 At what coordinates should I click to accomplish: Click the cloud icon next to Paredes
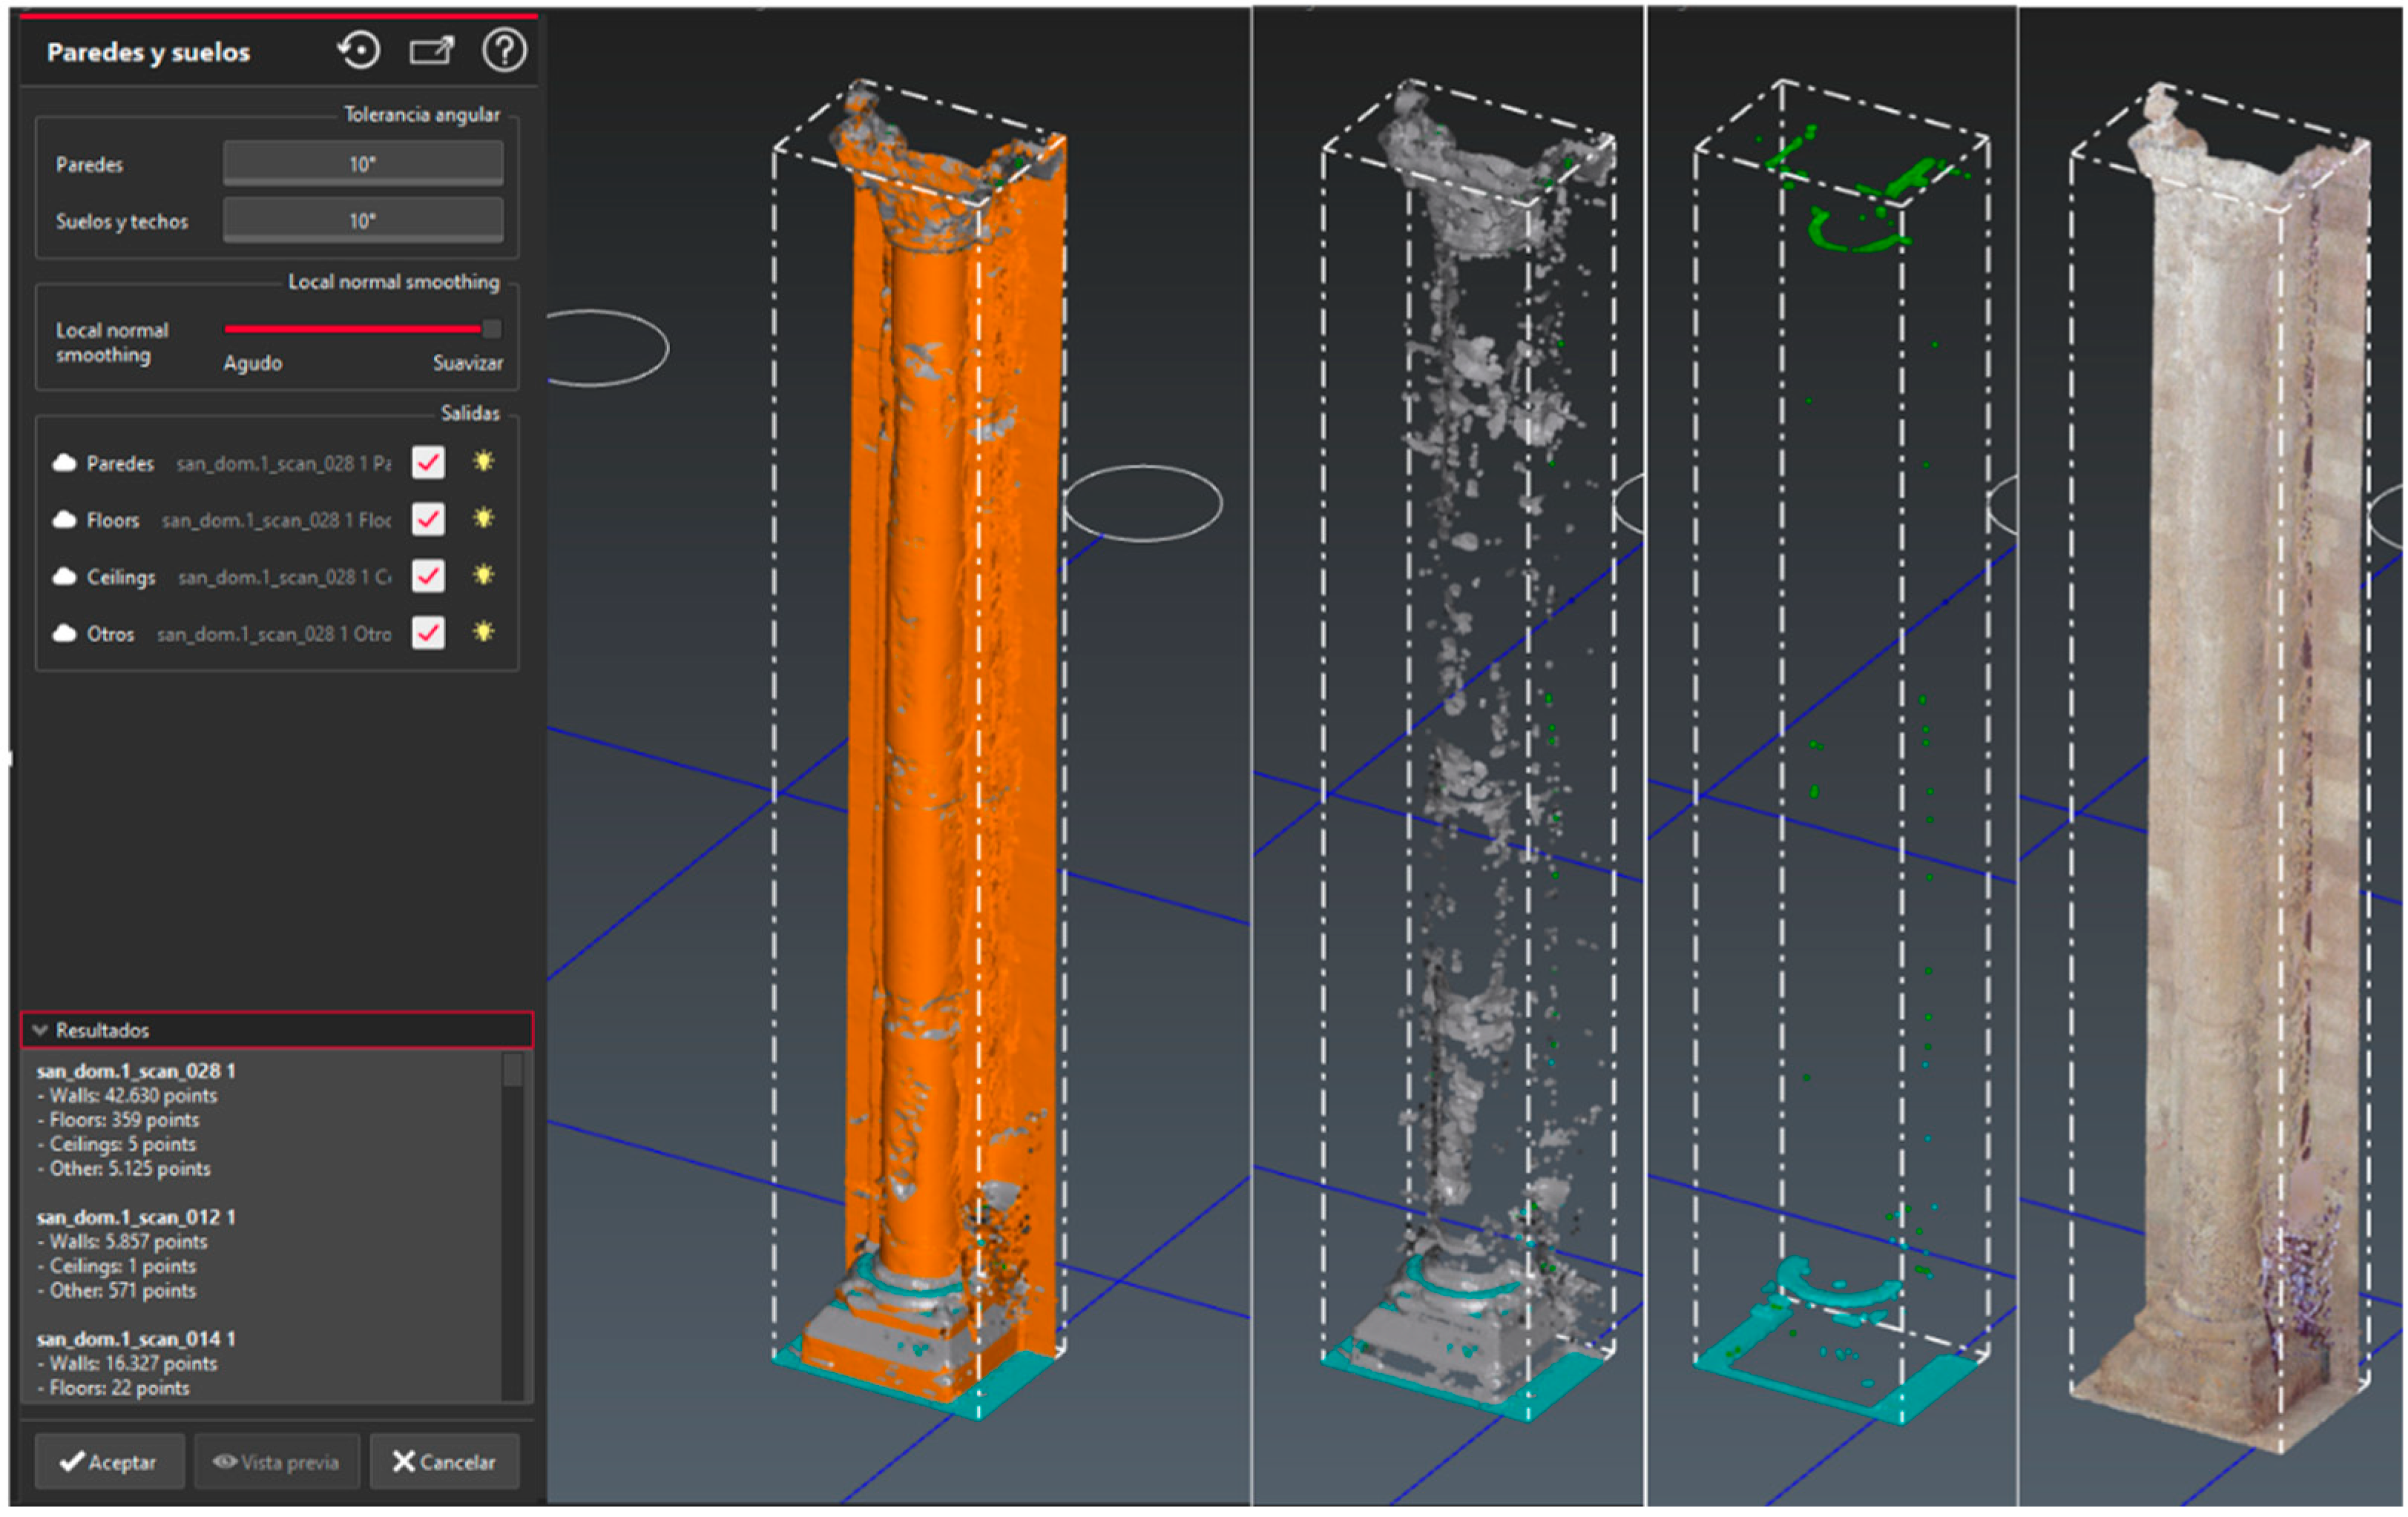pos(65,463)
